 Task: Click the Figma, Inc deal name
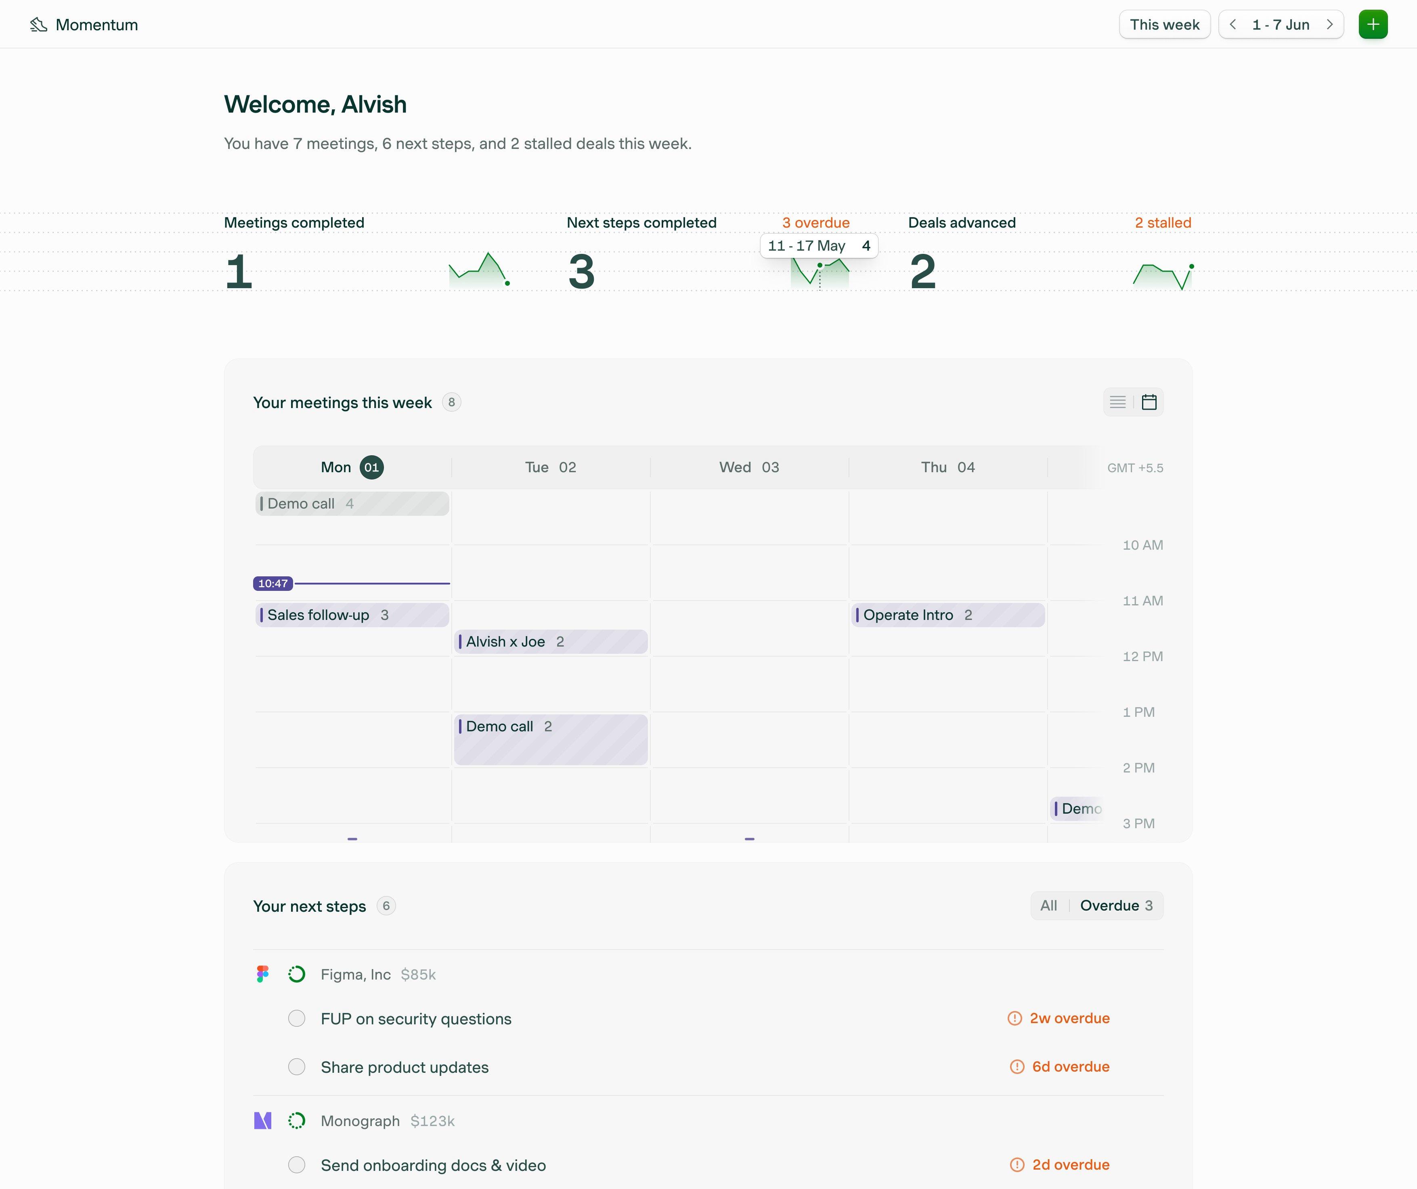tap(356, 975)
